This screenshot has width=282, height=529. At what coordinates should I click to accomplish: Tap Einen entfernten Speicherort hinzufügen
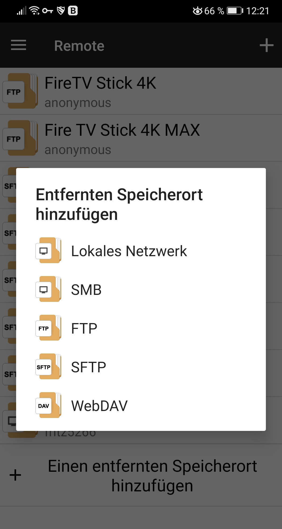click(x=152, y=476)
